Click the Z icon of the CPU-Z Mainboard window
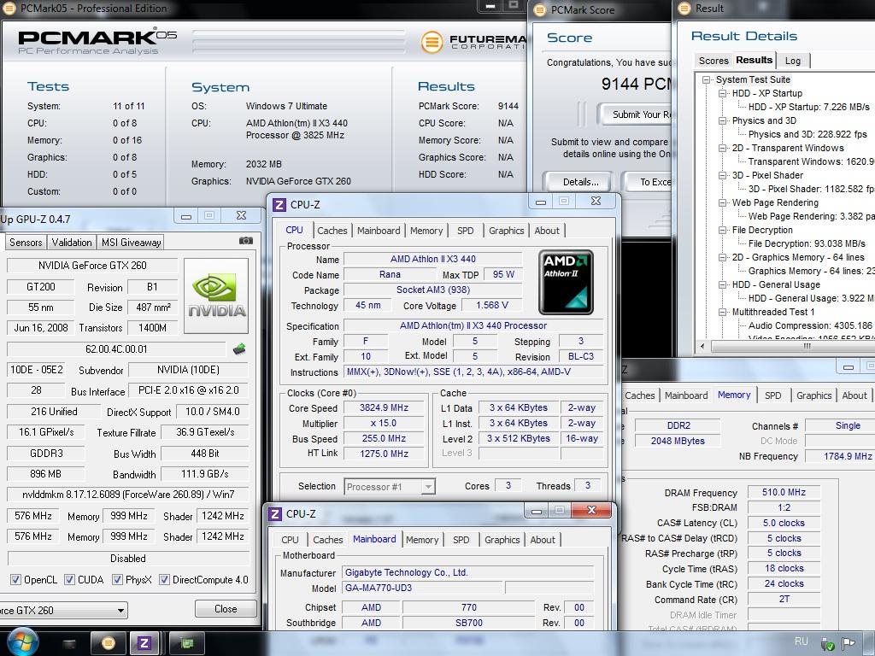 [x=274, y=513]
